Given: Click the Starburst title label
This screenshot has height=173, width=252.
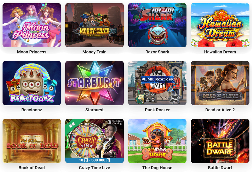Looking at the screenshot, I should [x=94, y=110].
